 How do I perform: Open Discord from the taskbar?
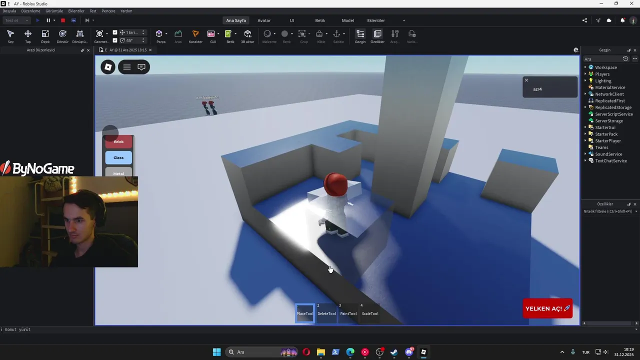coord(409,352)
